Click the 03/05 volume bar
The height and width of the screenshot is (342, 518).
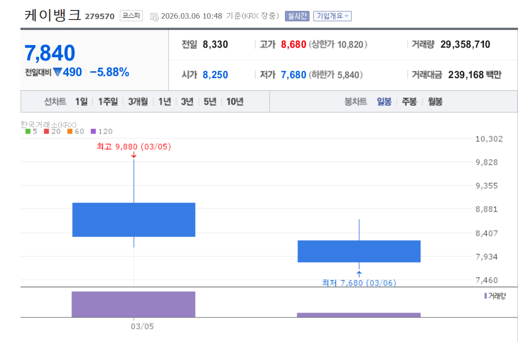[x=133, y=304]
